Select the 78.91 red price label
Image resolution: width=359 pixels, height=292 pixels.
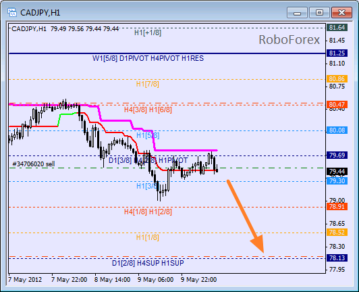[x=337, y=206]
